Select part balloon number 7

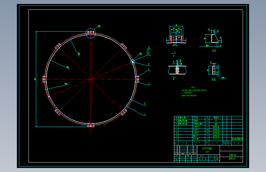(149, 50)
